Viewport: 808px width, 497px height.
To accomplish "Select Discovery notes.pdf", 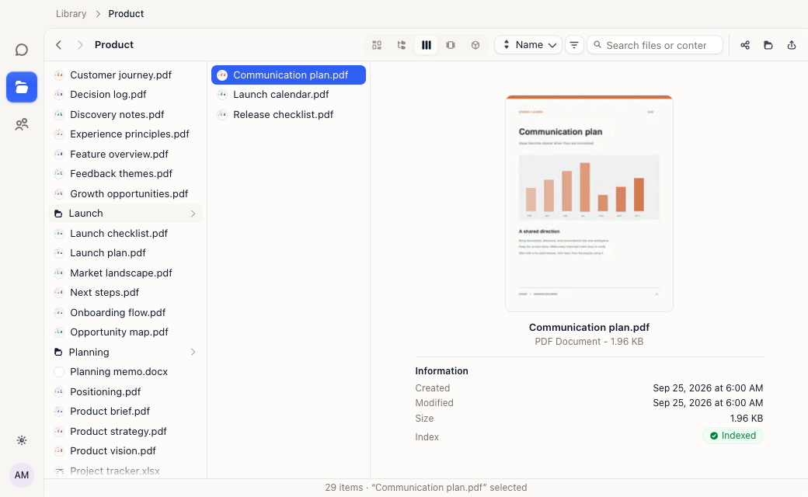I will pyautogui.click(x=125, y=114).
